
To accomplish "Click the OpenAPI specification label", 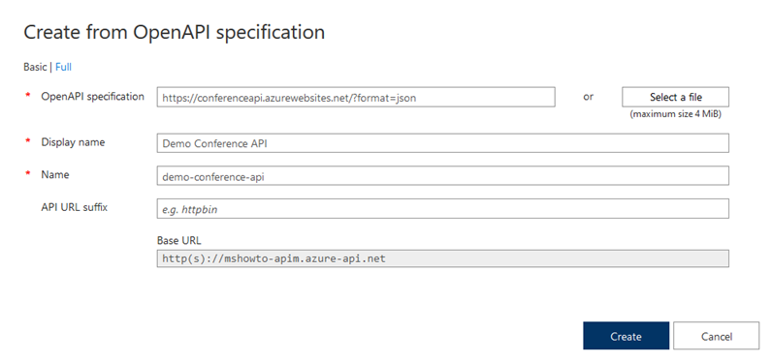I will 92,96.
